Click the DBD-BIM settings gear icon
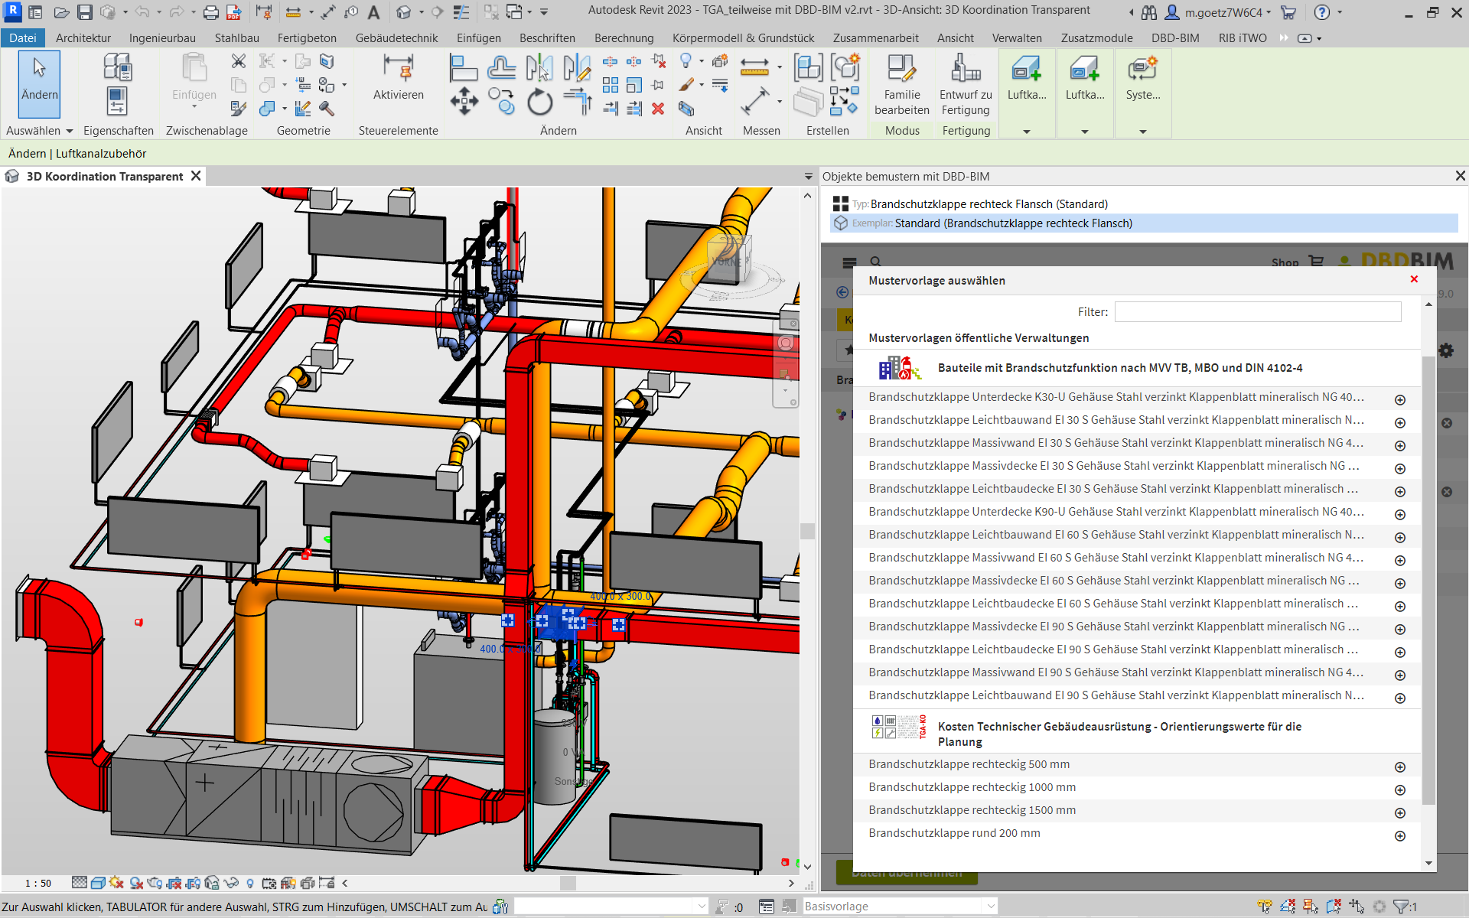 1445,350
